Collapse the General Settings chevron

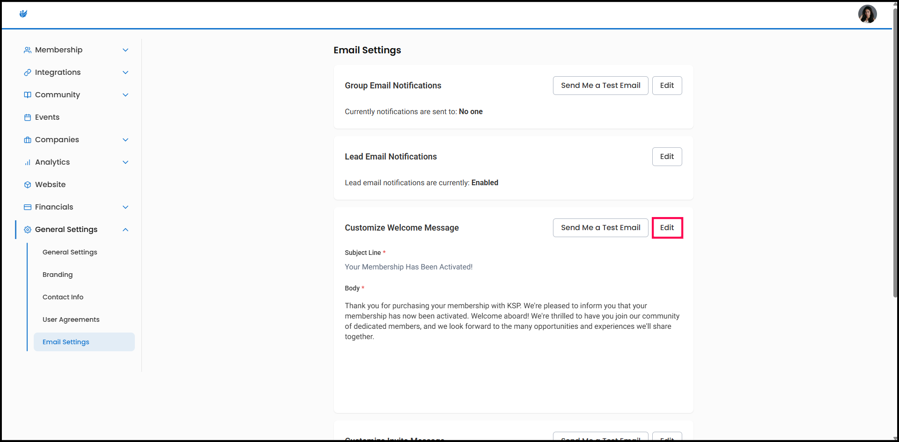click(x=125, y=230)
